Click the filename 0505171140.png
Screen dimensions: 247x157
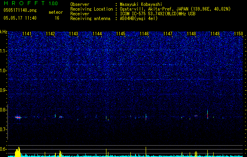(x=20, y=10)
